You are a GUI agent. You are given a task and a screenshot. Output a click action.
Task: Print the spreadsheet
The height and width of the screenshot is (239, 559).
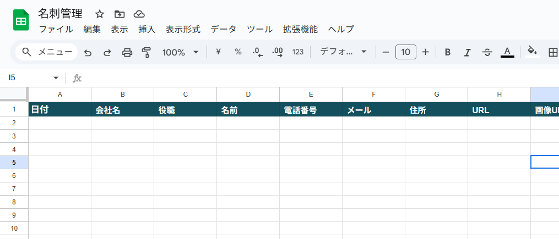(x=127, y=53)
